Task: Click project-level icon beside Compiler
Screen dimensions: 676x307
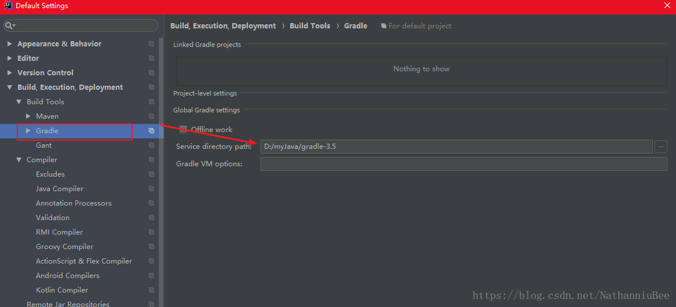Action: (x=151, y=159)
